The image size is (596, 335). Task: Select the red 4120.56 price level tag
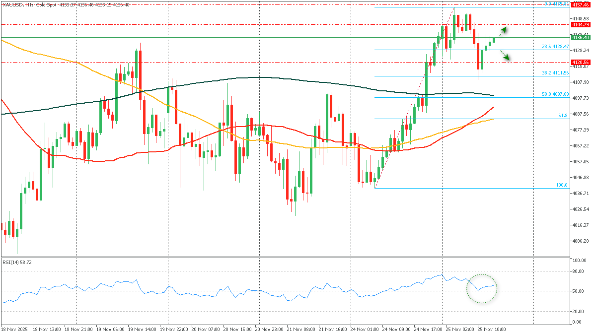580,62
